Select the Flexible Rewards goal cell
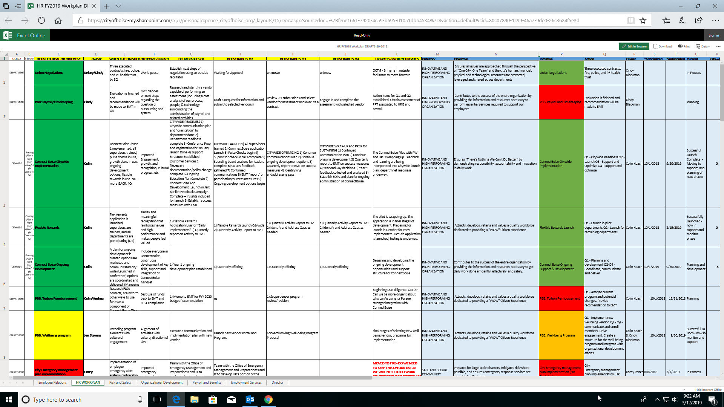Screen dimensions: 724x407 (x=58, y=228)
